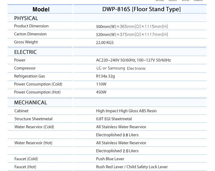Image resolution: width=215 pixels, height=171 pixels.
Task: Click the R134a 32g refrigeration gas value
Action: pyautogui.click(x=105, y=76)
